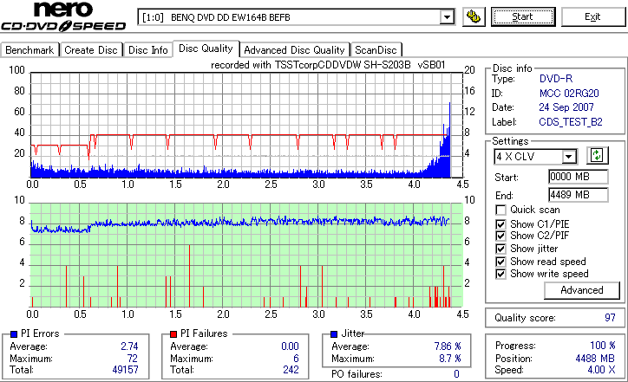This screenshot has height=382, width=628.
Task: Click the green refresh speed icon
Action: click(597, 155)
